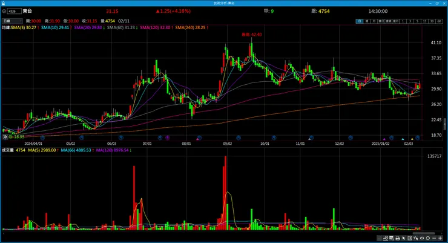Viewport: 448px width, 243px height.
Task: Choose the adjusted-weekly timeframe button
Action: click(x=388, y=21)
